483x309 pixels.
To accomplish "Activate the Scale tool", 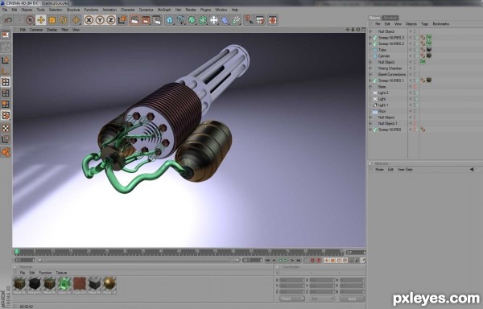I will 52,20.
